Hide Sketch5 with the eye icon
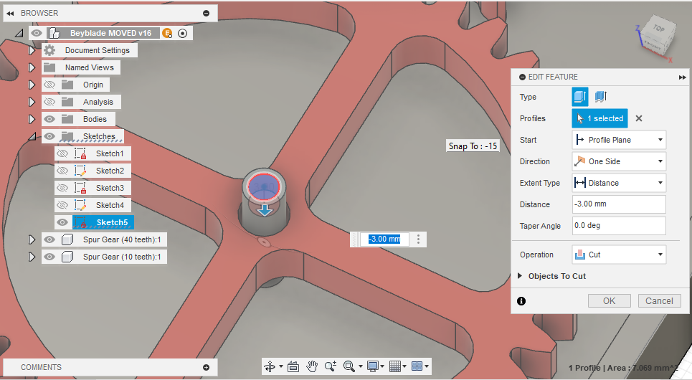 [x=62, y=222]
